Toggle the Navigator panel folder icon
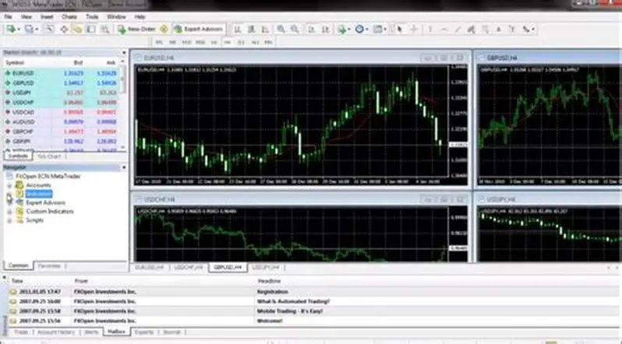Image resolution: width=622 pixels, height=344 pixels. (x=77, y=29)
